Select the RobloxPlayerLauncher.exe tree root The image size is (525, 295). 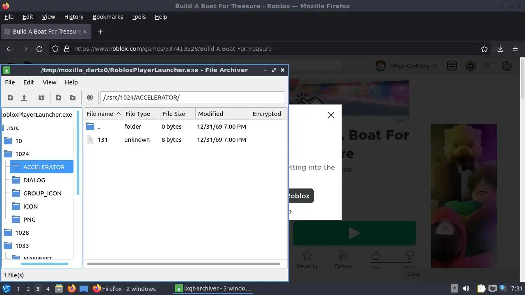click(x=37, y=115)
